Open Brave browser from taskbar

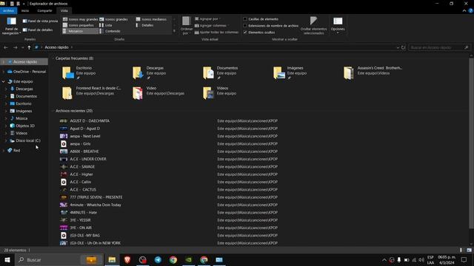[127, 259]
